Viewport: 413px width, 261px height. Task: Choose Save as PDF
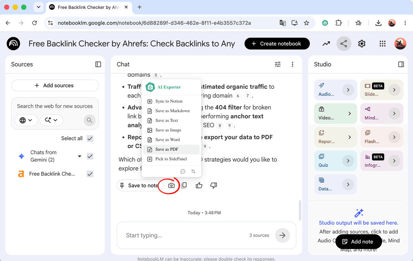(x=171, y=149)
